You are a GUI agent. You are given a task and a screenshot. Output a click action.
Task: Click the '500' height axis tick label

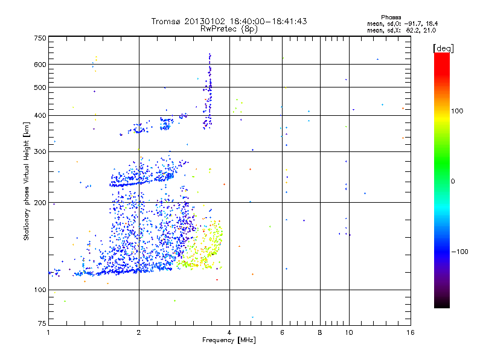pos(40,87)
